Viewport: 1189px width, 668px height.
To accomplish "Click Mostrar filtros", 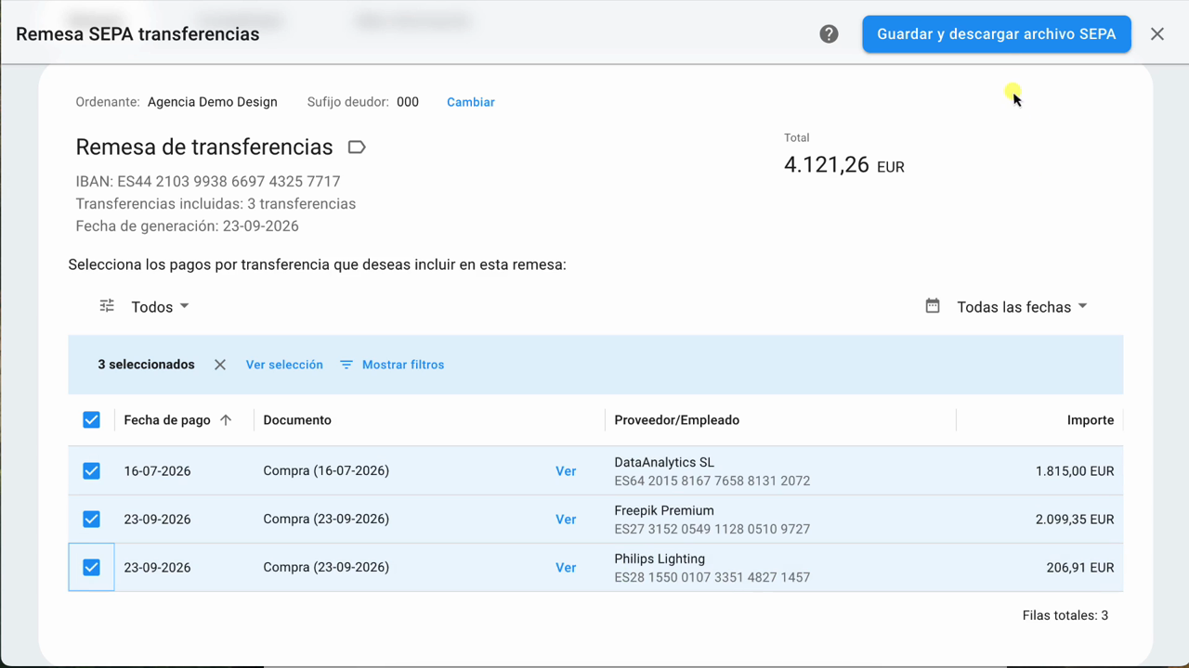I will point(403,365).
